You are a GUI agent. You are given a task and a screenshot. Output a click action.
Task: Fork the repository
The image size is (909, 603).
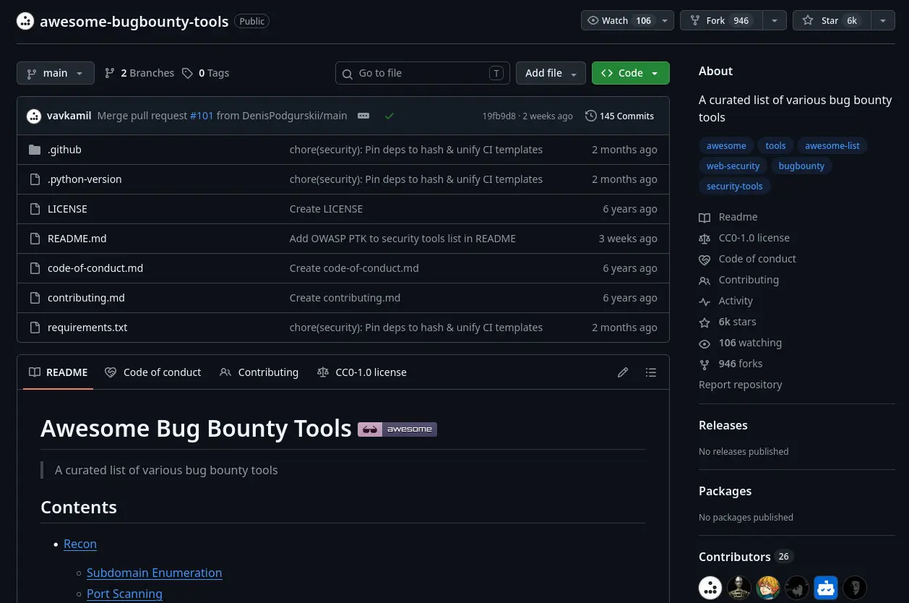pyautogui.click(x=721, y=20)
